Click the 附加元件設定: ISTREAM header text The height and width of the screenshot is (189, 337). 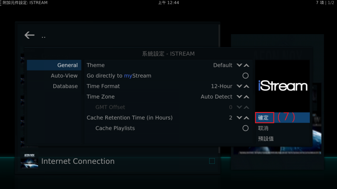point(25,3)
